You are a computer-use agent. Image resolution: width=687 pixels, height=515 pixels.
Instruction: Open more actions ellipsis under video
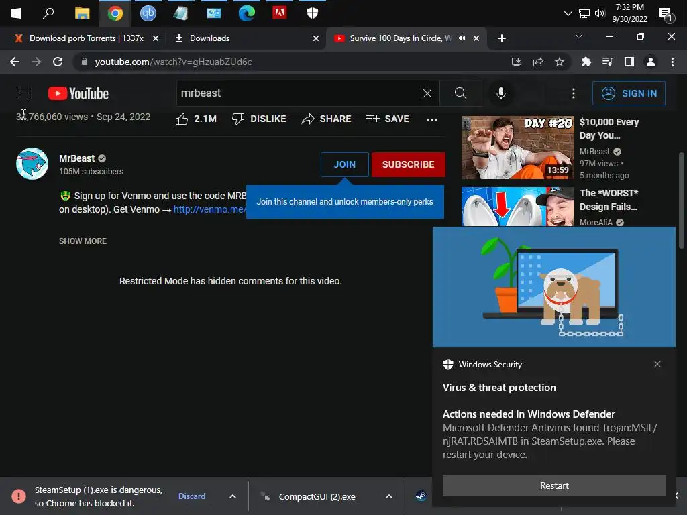pyautogui.click(x=432, y=119)
